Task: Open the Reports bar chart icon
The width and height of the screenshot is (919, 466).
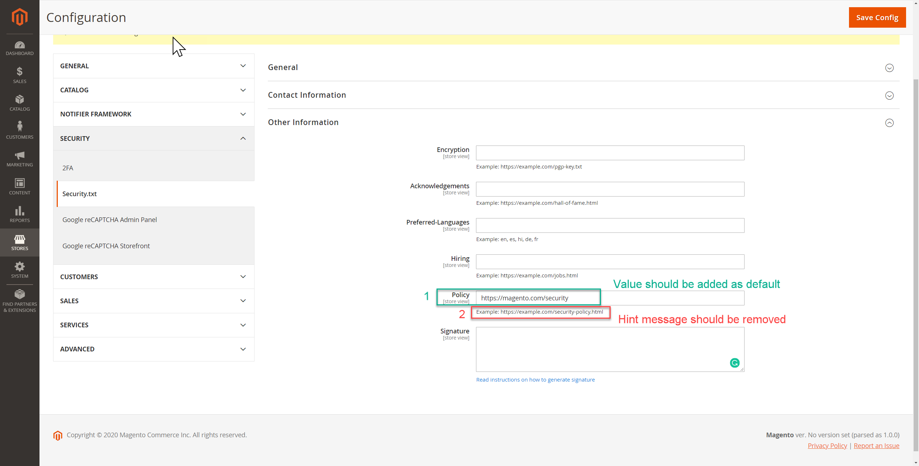Action: (19, 214)
